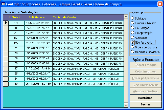
Task: Choose the Aprovado status filter
Action: [132, 38]
